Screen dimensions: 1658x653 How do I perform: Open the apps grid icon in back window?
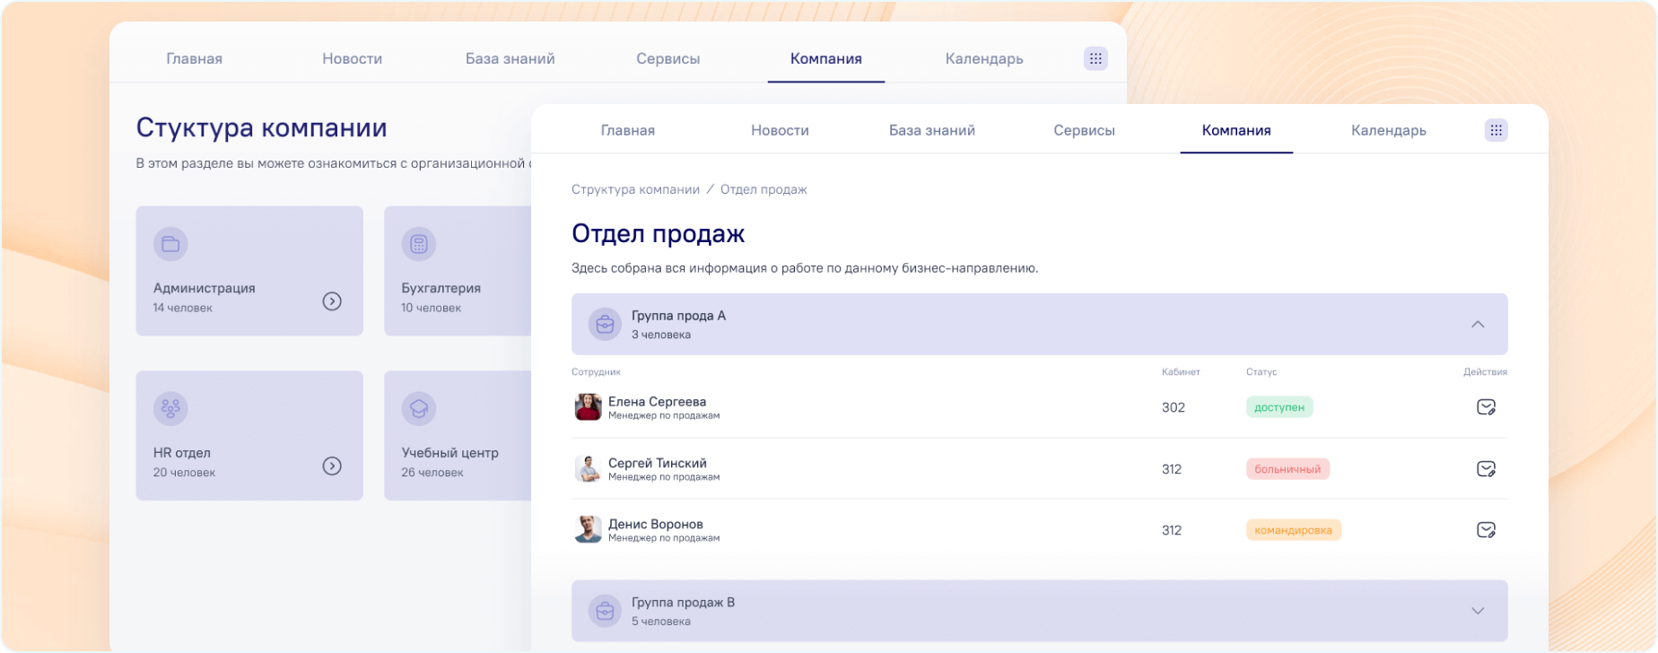(x=1095, y=58)
